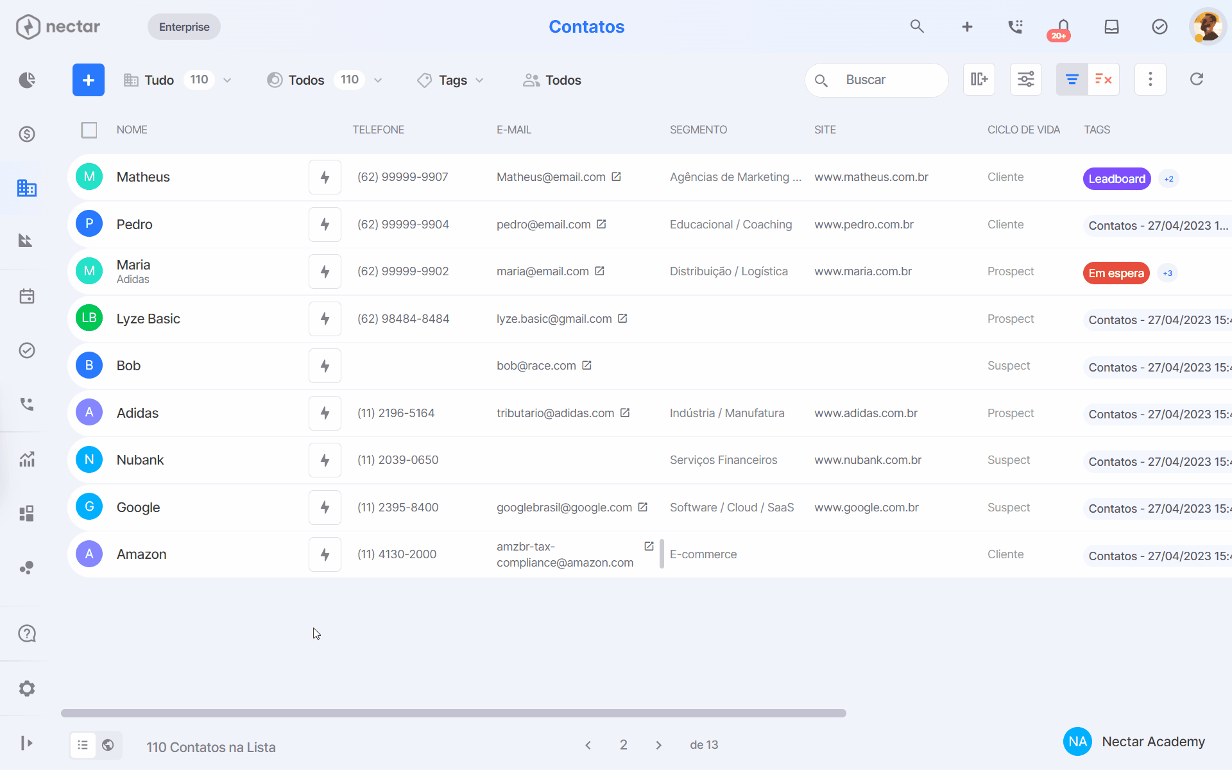Toggle the blue filter lines button

tap(1072, 80)
